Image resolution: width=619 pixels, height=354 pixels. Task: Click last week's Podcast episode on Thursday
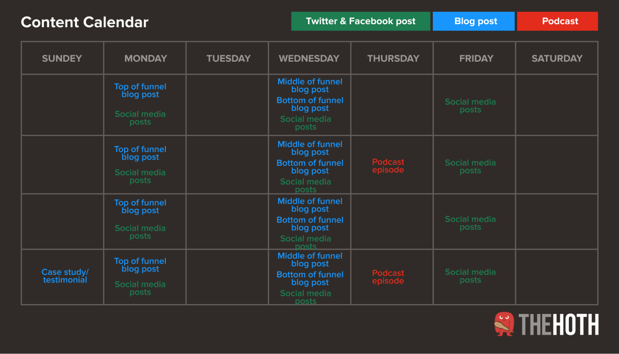point(388,277)
